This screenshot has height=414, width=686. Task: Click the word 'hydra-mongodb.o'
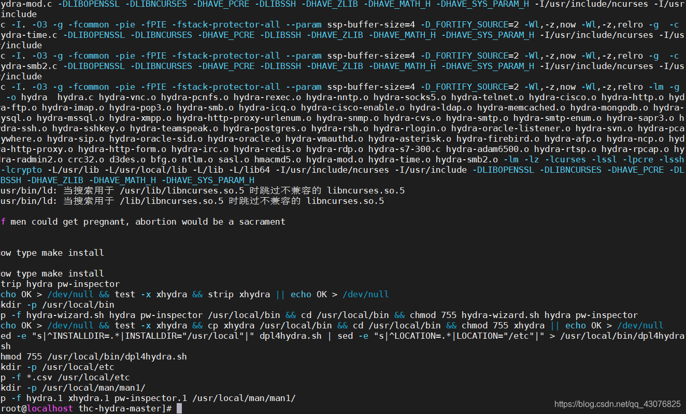[x=609, y=108]
